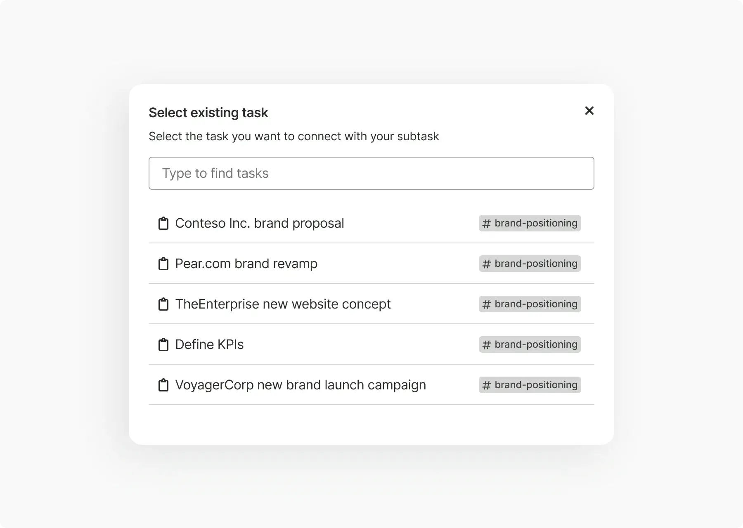This screenshot has height=528, width=743.
Task: Click the clipboard icon beside TheEnterprise new website concept
Action: click(163, 304)
